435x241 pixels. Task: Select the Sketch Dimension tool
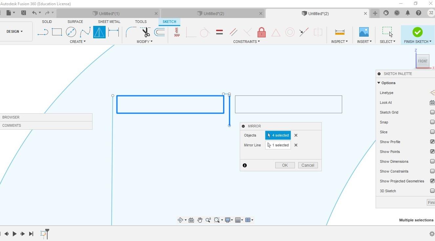[113, 32]
